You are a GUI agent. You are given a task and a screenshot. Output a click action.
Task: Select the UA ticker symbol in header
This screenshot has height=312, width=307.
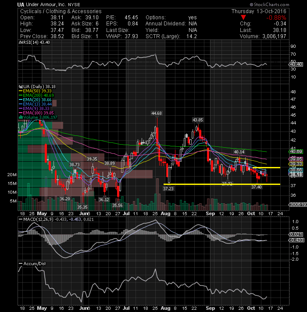(x=21, y=4)
